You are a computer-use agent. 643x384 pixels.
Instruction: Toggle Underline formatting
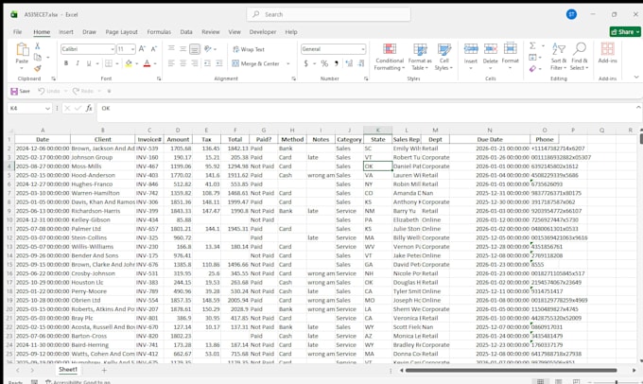[x=89, y=63]
